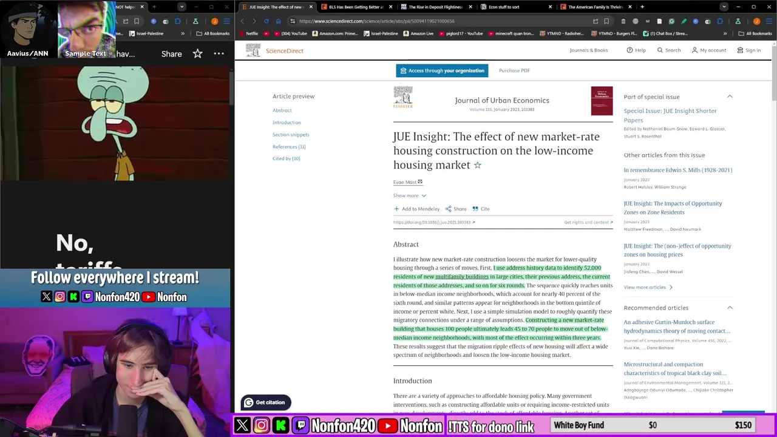Screen dimensions: 777x437
Task: Open Special Issue: JUE Insight Shorter Papers
Action: (670, 115)
